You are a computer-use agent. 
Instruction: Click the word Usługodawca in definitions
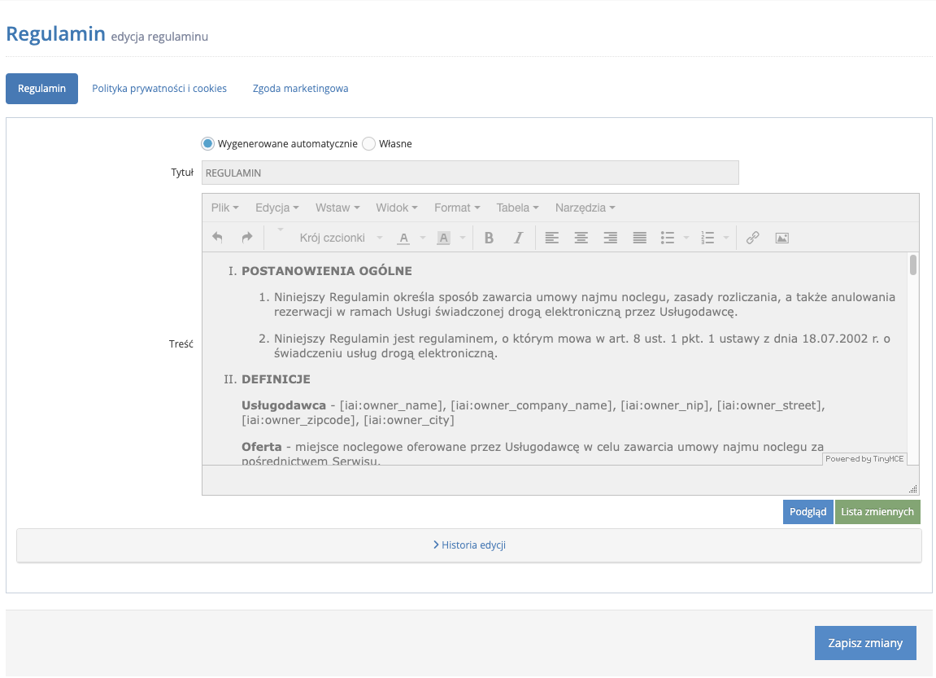[x=284, y=405]
